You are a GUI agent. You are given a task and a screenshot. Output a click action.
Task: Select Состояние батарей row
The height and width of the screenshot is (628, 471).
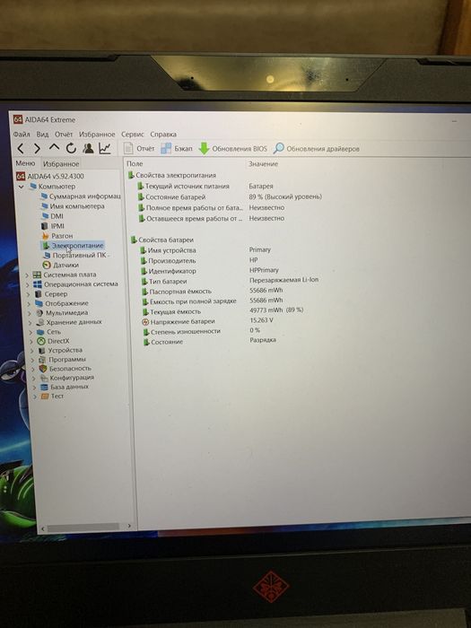click(x=230, y=197)
